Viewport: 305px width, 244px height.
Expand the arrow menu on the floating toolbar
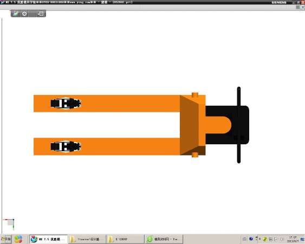(x=41, y=14)
